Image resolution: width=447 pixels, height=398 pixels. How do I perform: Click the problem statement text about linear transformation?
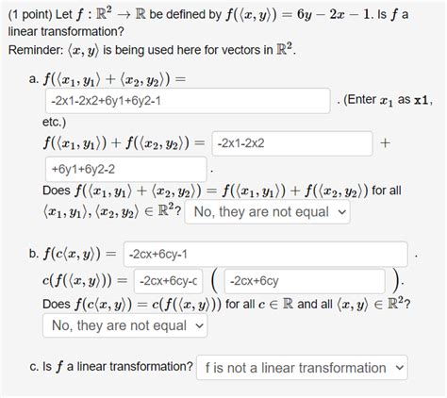coord(208,23)
